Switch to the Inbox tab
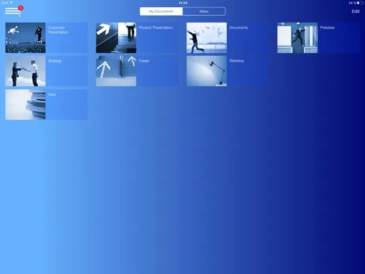365x274 pixels. pos(204,11)
